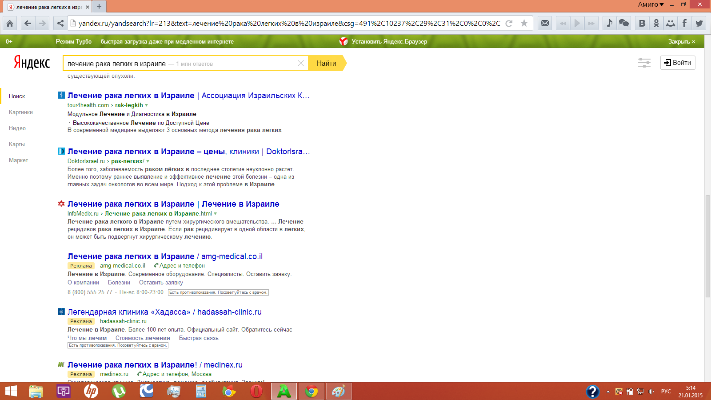The width and height of the screenshot is (711, 400).
Task: Open the music note icon
Action: (x=610, y=23)
